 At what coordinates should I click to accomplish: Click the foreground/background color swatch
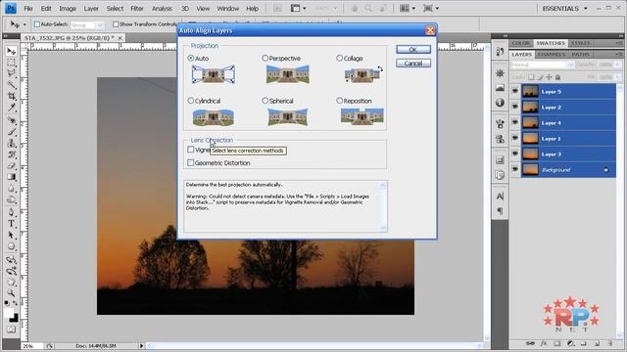click(11, 315)
